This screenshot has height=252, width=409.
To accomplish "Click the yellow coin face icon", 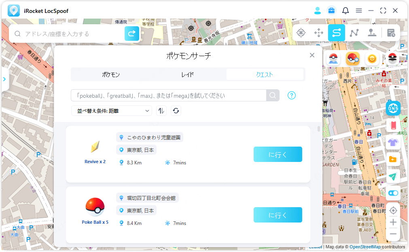I will (372, 59).
